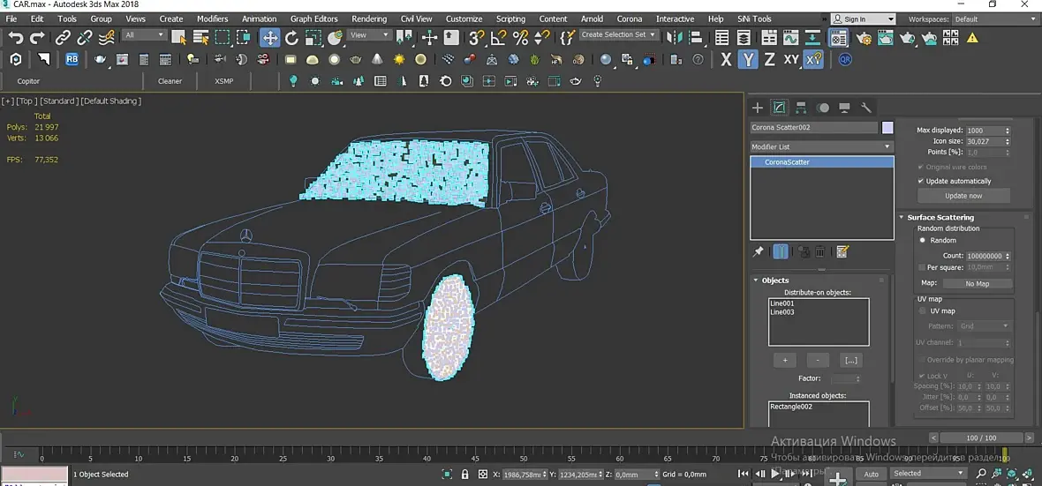Click the No Map button

pyautogui.click(x=977, y=283)
